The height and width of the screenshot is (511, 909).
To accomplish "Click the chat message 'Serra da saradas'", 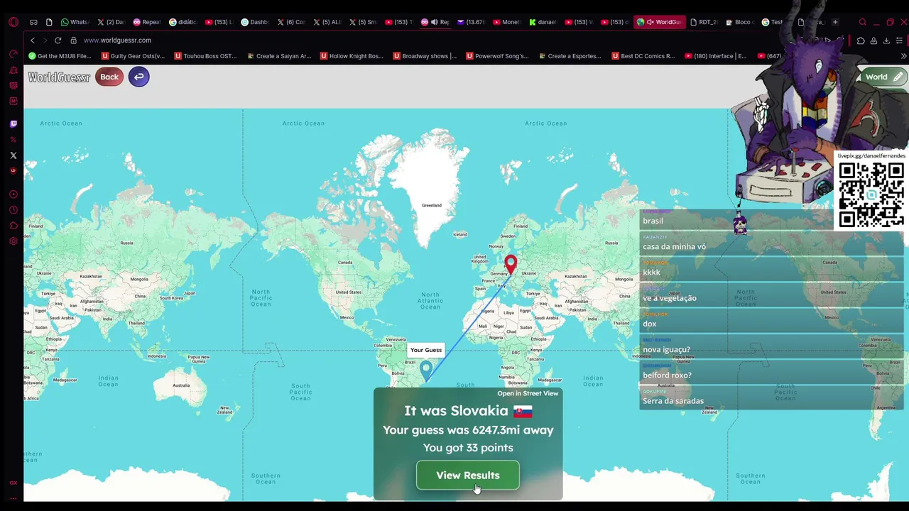I will tap(673, 401).
